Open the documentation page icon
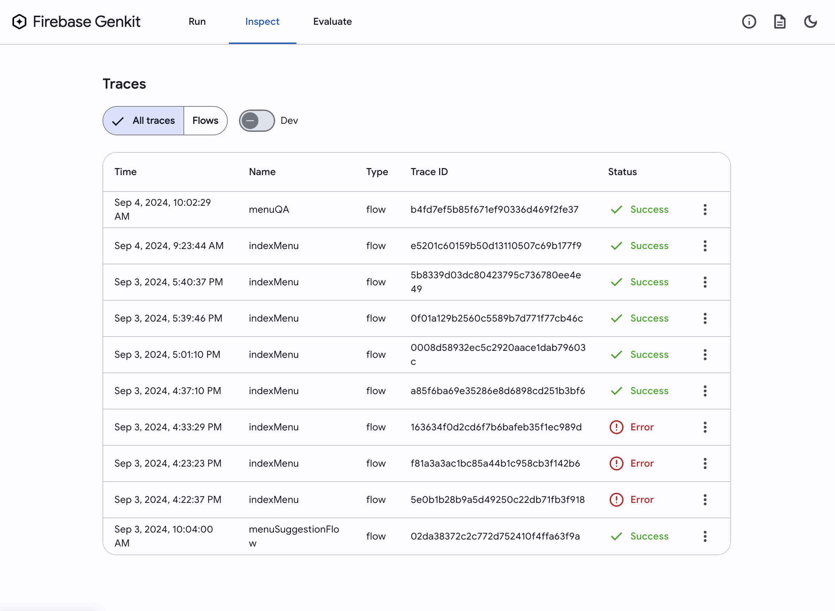The height and width of the screenshot is (611, 835). point(780,22)
